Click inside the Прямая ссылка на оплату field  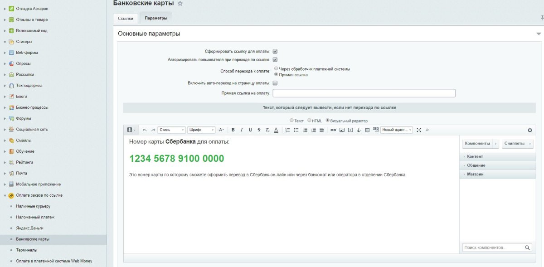pyautogui.click(x=363, y=93)
